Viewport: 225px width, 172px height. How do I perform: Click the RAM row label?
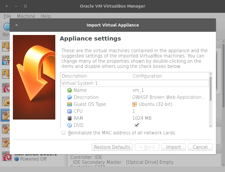(x=78, y=118)
